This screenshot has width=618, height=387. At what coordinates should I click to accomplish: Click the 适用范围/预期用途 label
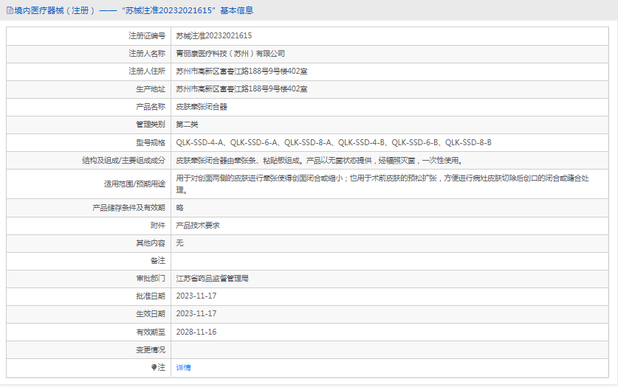(135, 184)
